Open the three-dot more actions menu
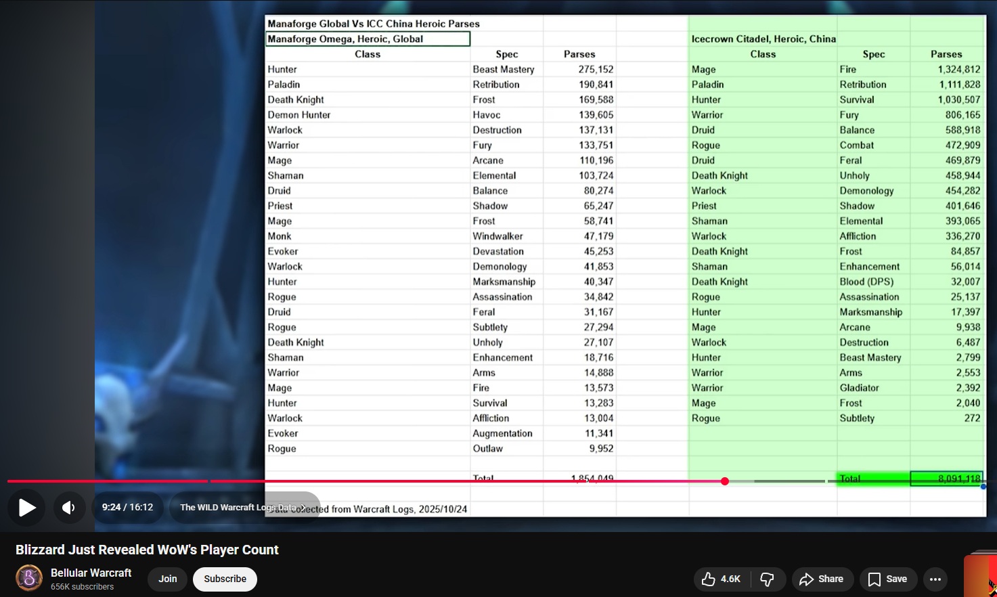 [x=935, y=579]
